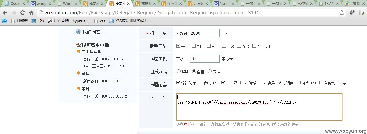This screenshot has height=134, width=367.
Task: Check the 车位 parking checkbox
Action: (x=340, y=82)
